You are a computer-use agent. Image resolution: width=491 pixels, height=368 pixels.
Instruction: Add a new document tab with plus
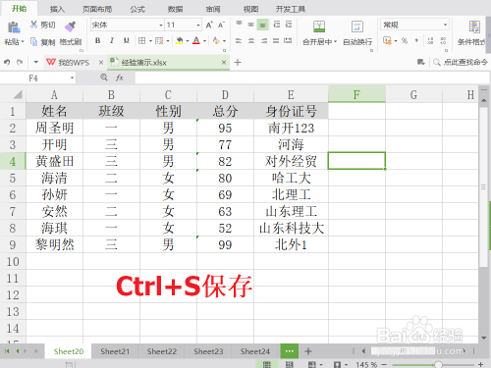click(238, 62)
